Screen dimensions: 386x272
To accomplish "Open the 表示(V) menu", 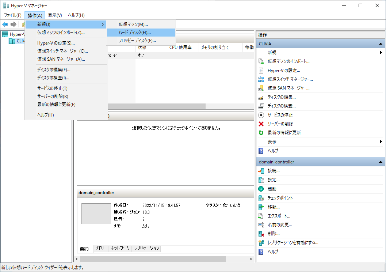I will tap(55, 15).
